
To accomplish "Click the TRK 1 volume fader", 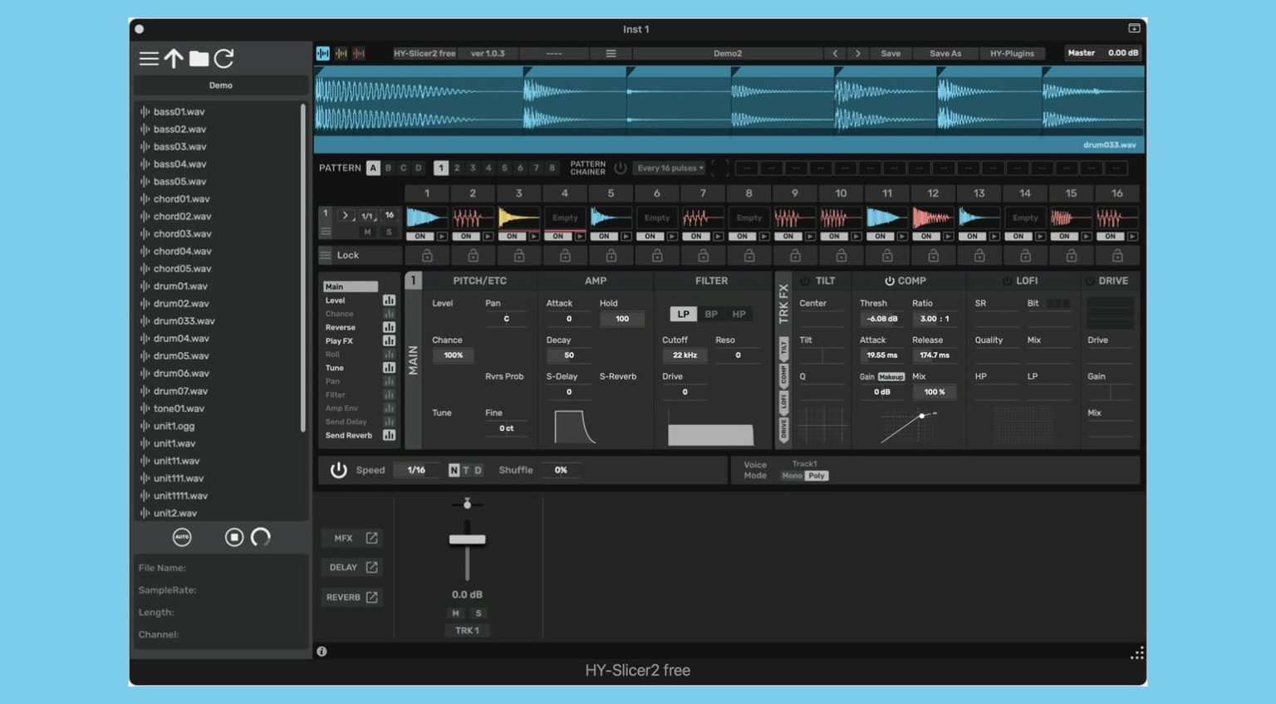I will [467, 540].
